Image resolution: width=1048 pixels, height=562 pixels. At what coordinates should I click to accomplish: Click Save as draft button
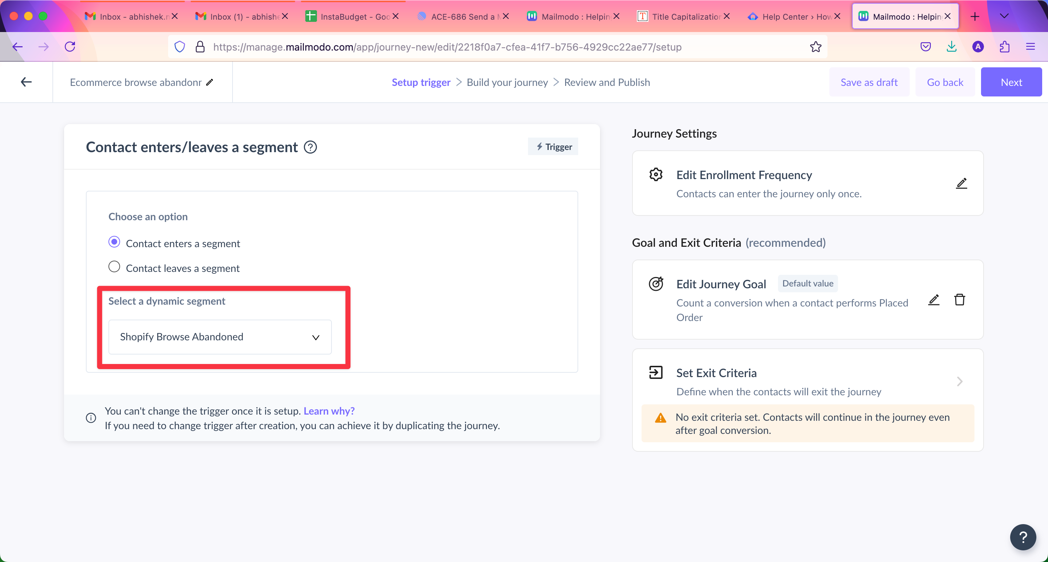(869, 82)
